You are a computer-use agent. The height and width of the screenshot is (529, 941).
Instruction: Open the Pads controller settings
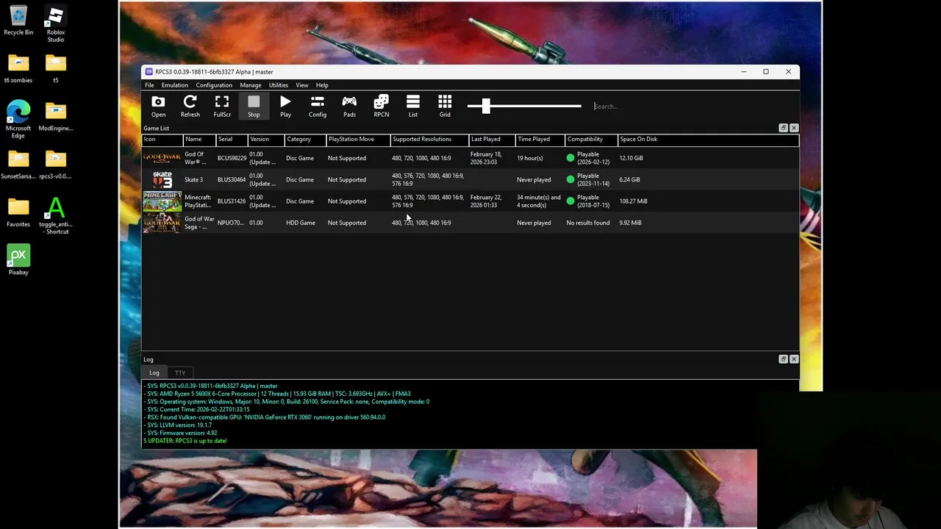349,106
